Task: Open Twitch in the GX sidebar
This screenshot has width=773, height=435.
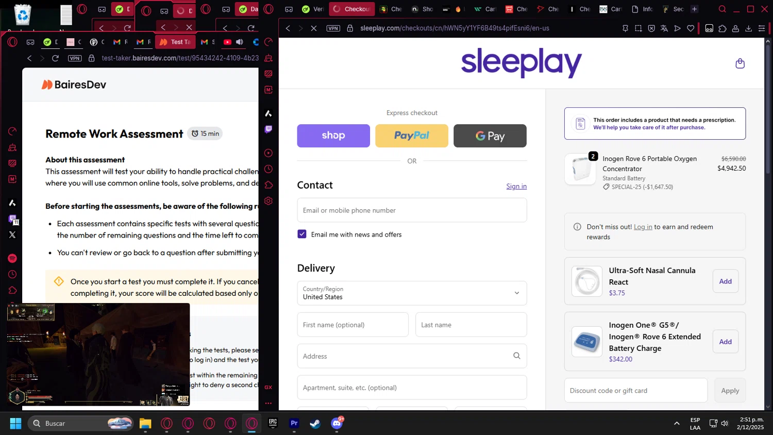Action: (268, 129)
